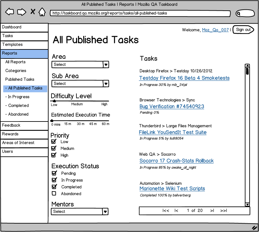Viewport: 259px width, 232px height.
Task: Uncheck the Medium priority checkbox
Action: 54,148
